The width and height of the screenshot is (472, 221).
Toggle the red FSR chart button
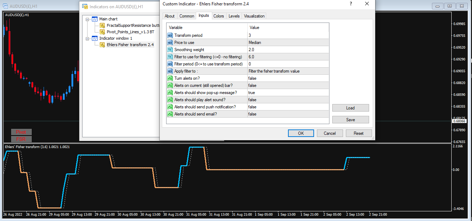pos(21,139)
